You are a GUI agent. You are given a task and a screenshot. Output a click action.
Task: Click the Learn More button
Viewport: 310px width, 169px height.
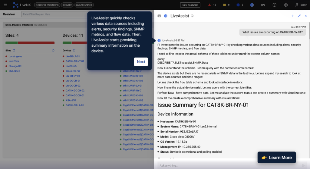[x=276, y=157]
